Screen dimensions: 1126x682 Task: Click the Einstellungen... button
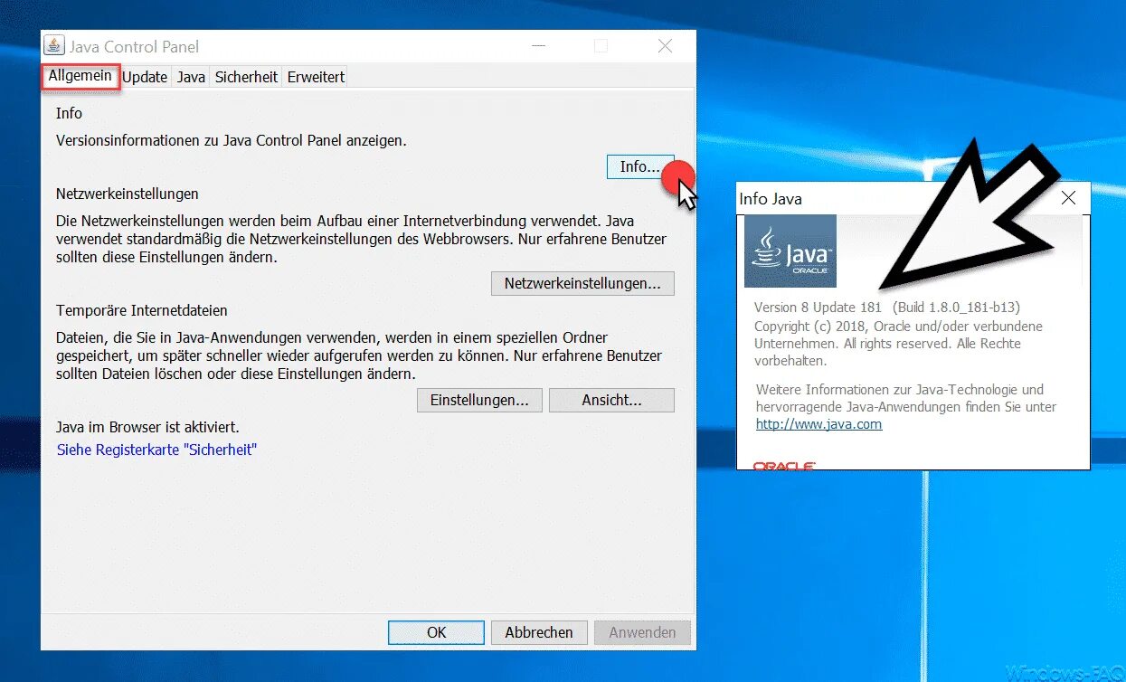(x=479, y=400)
